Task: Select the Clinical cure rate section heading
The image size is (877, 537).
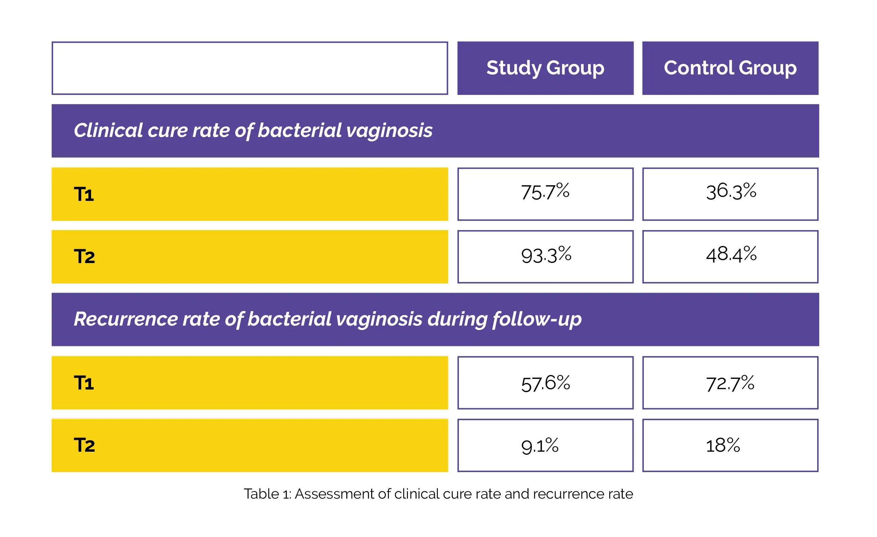Action: point(253,131)
